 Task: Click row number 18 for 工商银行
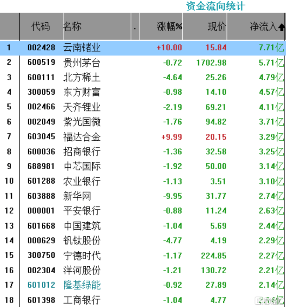pos(9,300)
